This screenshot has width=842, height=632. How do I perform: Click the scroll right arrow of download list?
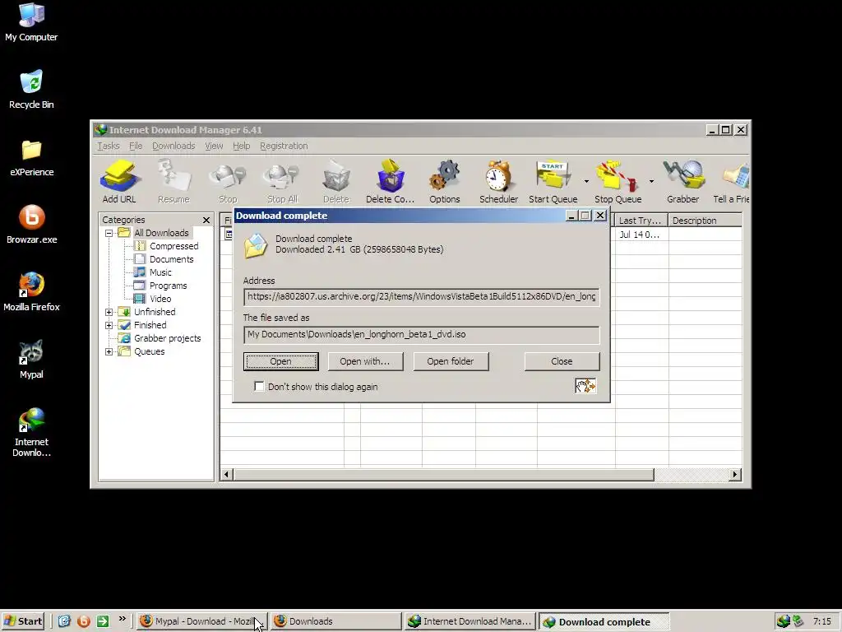click(734, 475)
